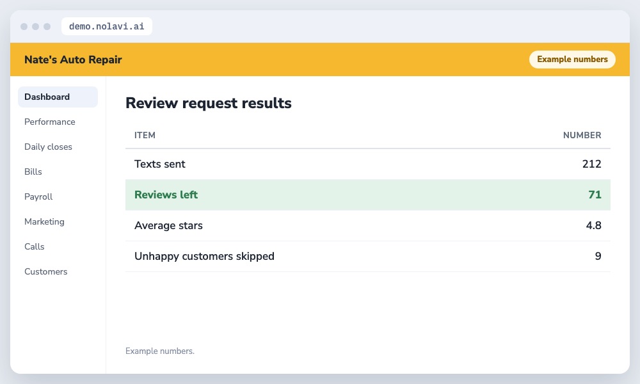
Task: Click the Review request results heading
Action: pos(209,103)
